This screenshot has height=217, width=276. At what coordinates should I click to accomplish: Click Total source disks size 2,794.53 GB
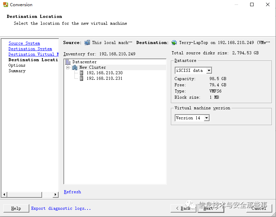[x=215, y=53]
